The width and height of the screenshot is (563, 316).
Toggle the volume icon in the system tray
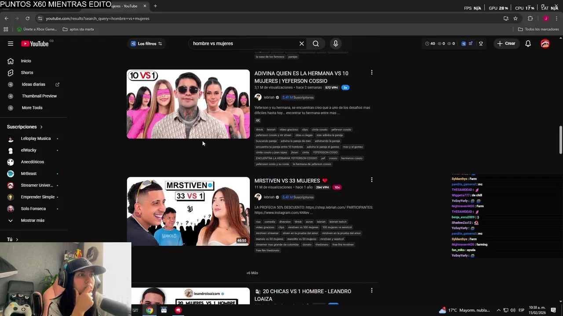[x=513, y=310]
